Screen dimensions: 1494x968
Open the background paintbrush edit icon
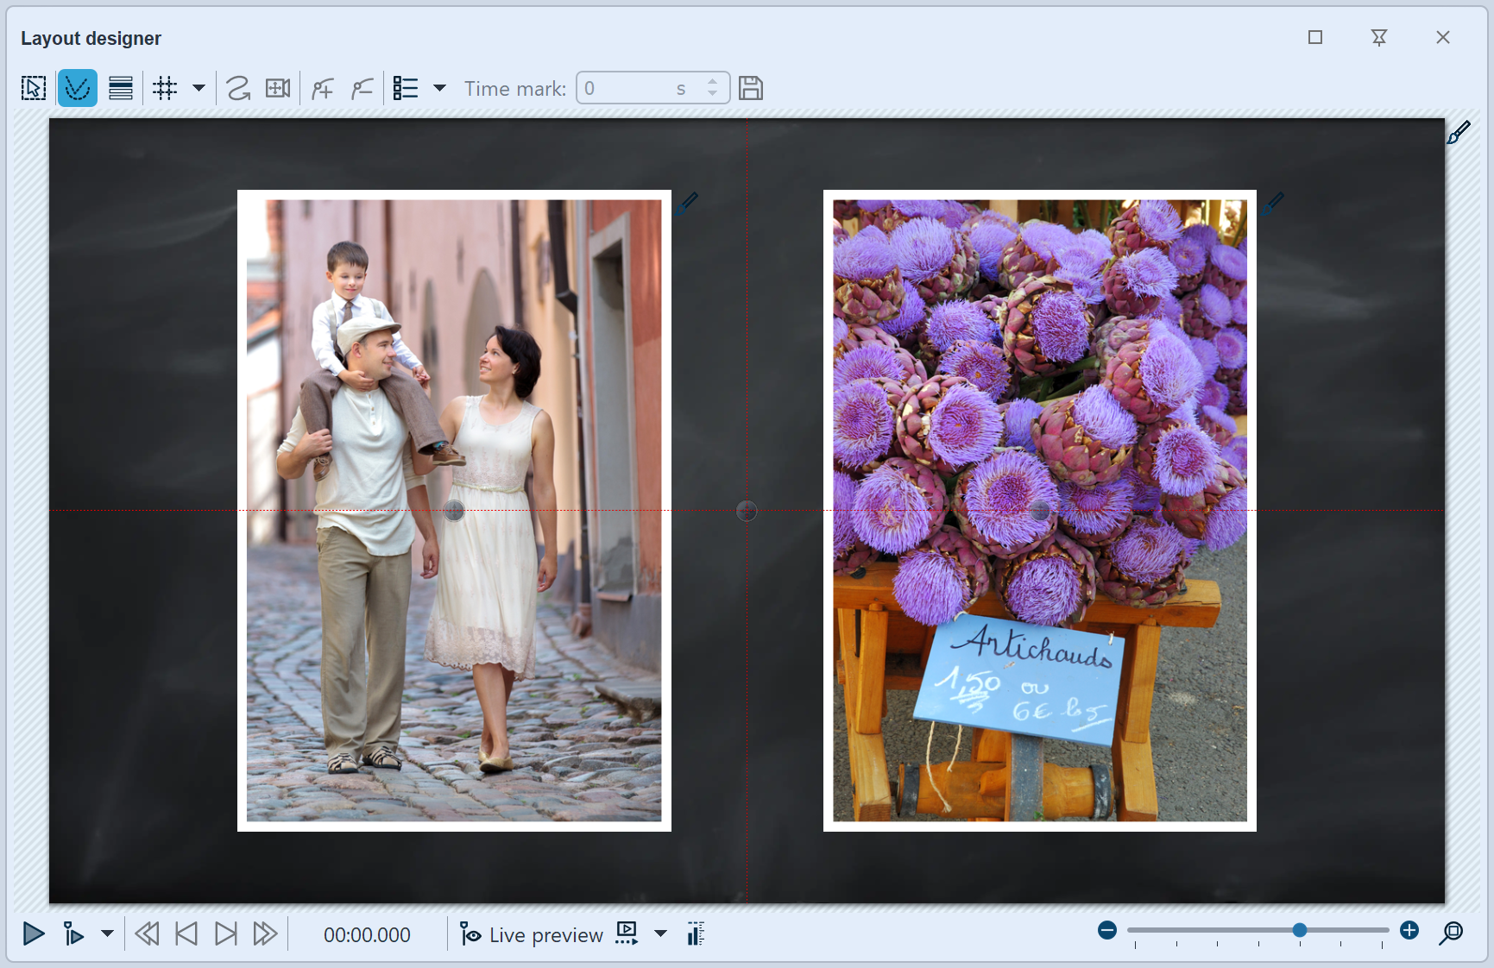point(1459,133)
